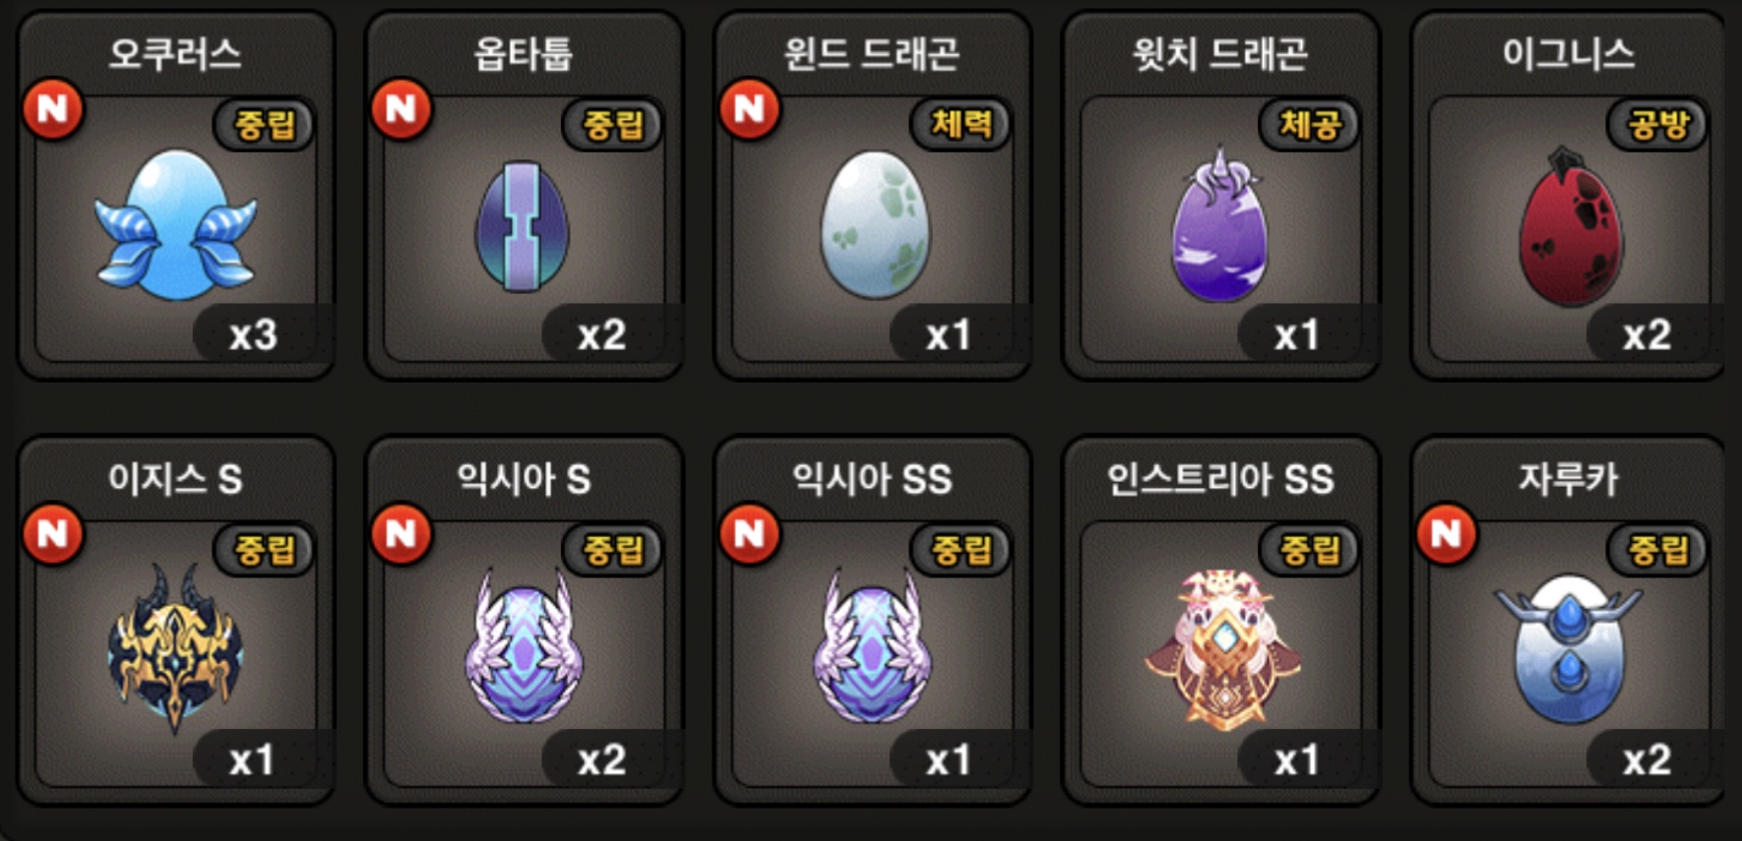Click the x2 count on 익시아 S

pos(602,760)
